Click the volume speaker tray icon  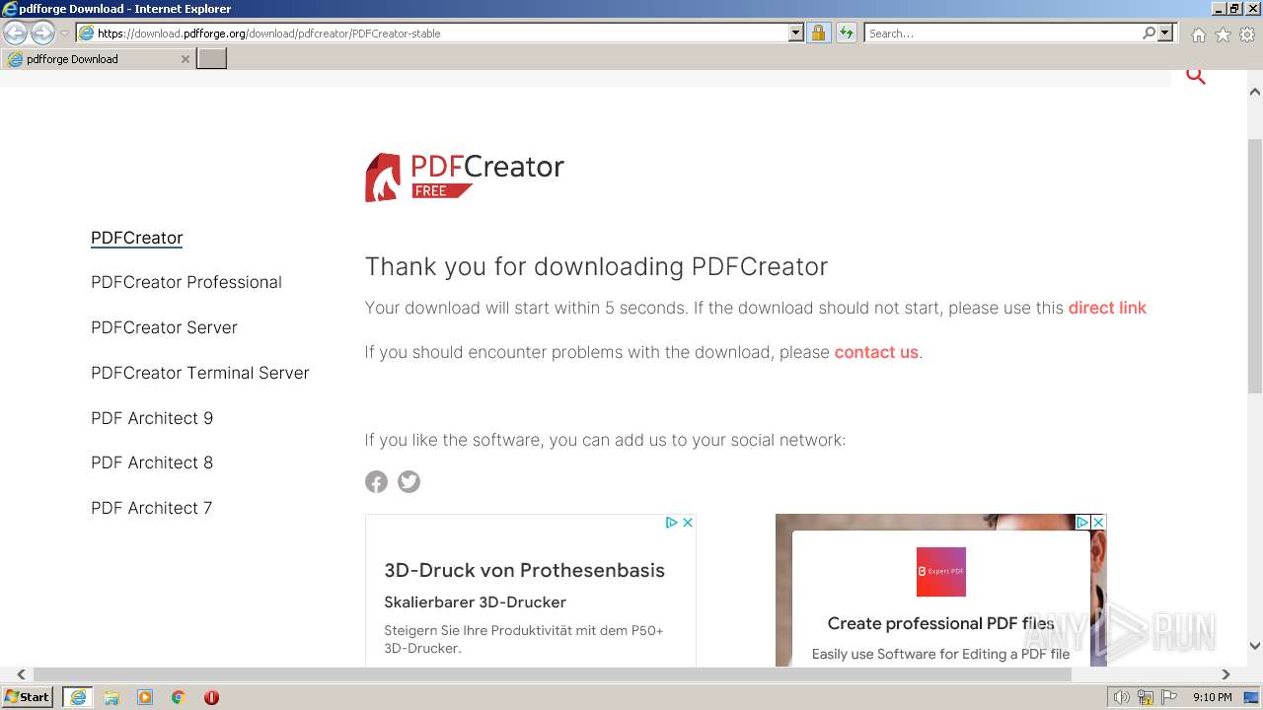(x=1122, y=697)
